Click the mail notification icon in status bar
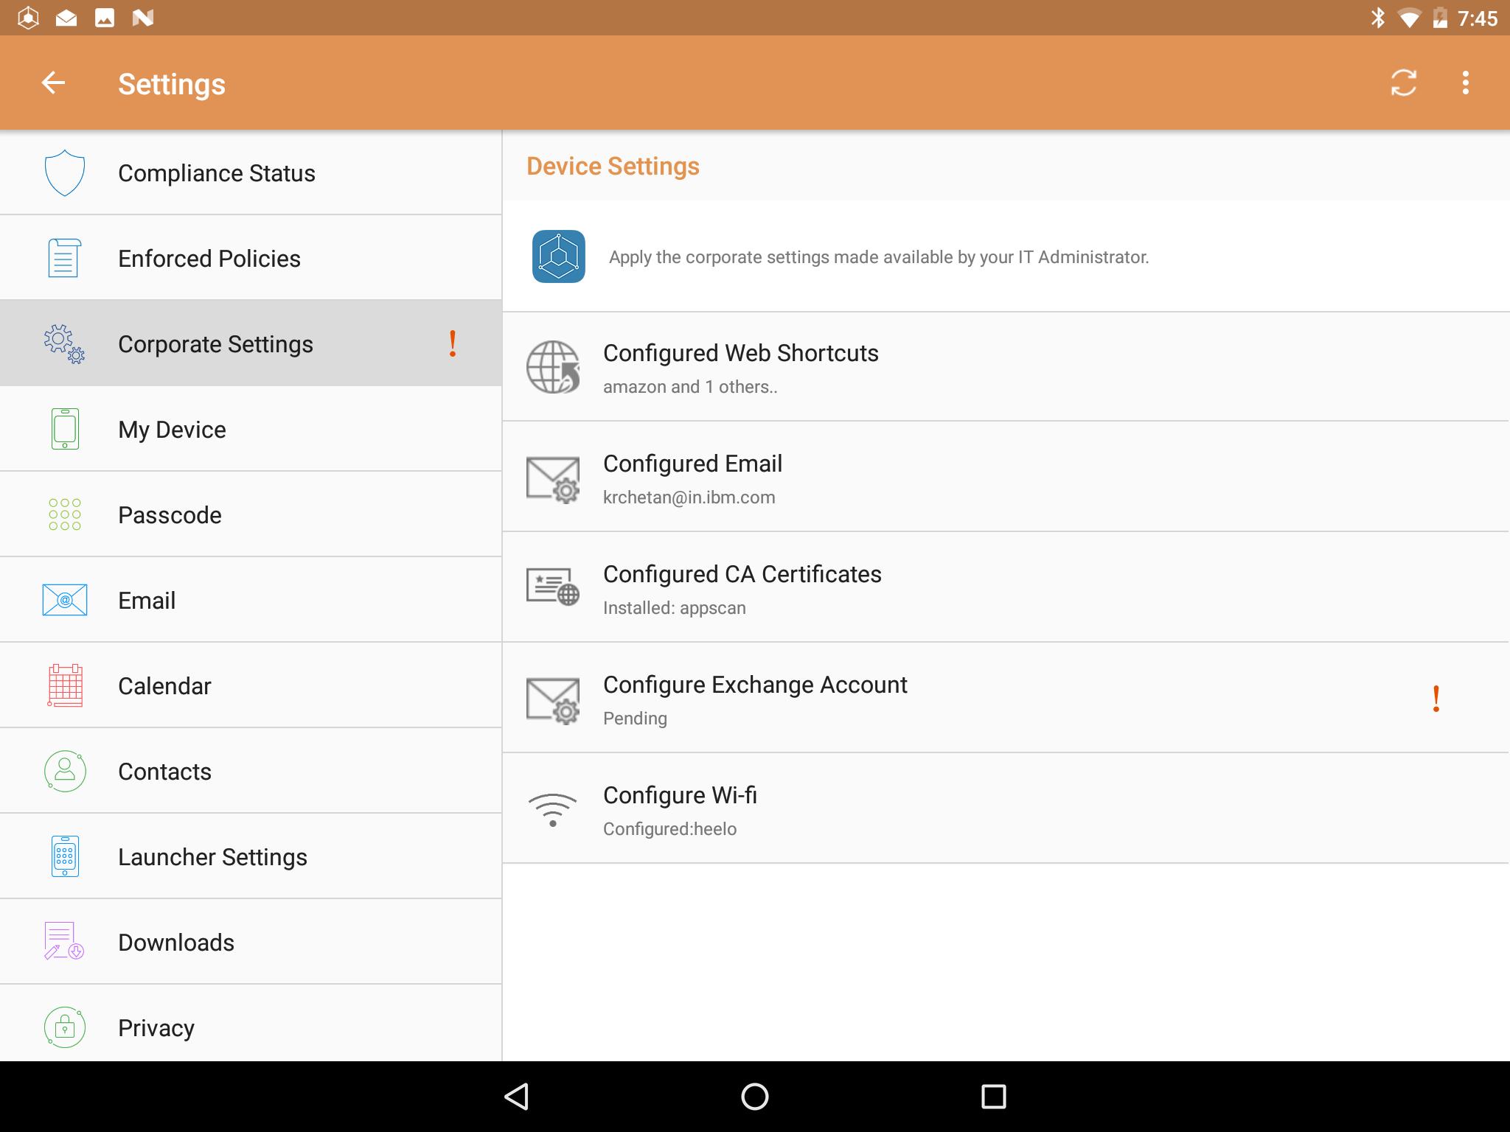The image size is (1510, 1132). pos(66,18)
